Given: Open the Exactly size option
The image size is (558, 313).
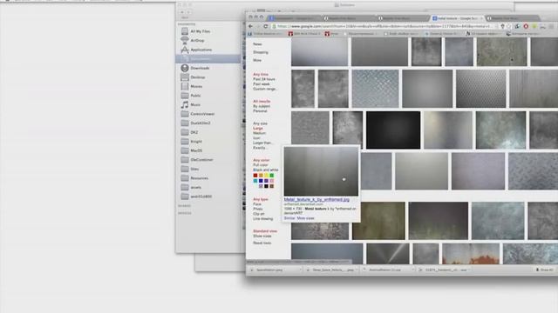Looking at the screenshot, I should click(x=260, y=148).
